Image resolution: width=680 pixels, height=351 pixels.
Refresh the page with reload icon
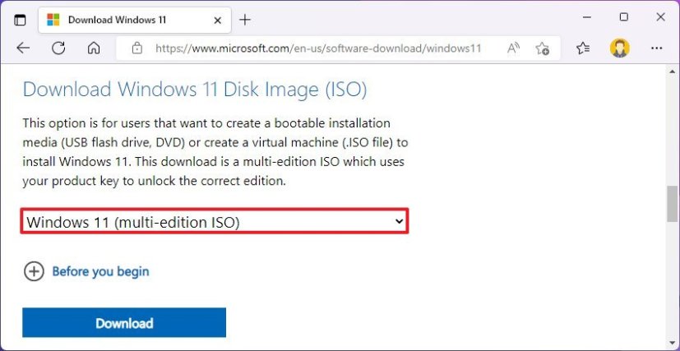pos(58,48)
